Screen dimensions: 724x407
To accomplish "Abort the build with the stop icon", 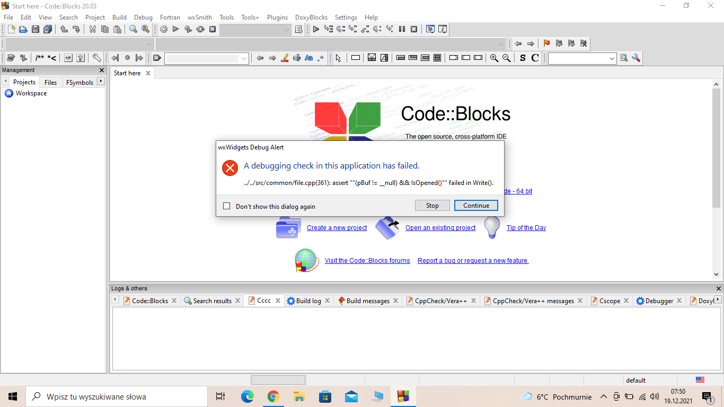I will (x=213, y=29).
